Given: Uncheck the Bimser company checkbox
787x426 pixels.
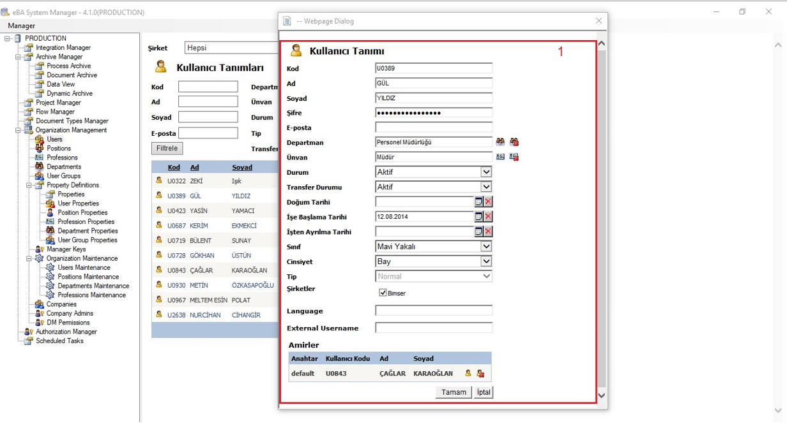Looking at the screenshot, I should point(383,293).
